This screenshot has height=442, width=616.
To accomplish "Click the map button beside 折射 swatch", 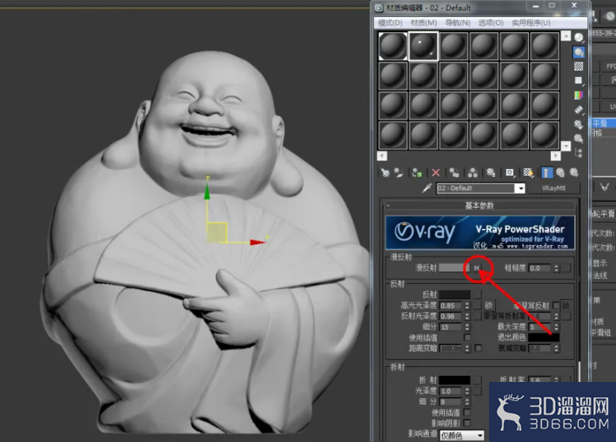I will 477,380.
